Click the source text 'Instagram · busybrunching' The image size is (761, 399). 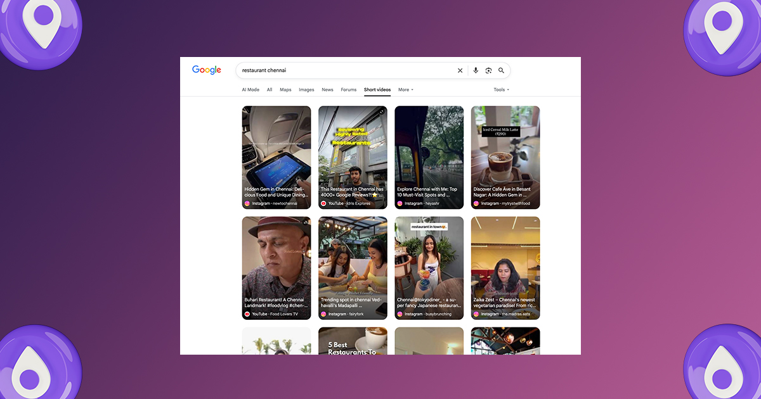click(x=427, y=314)
